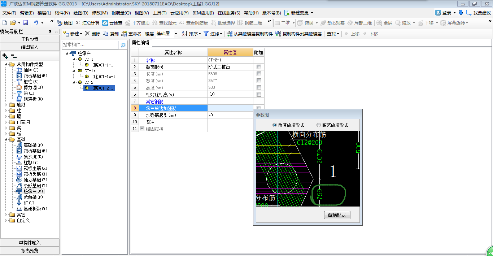Click the notification bell icon

pos(461,13)
